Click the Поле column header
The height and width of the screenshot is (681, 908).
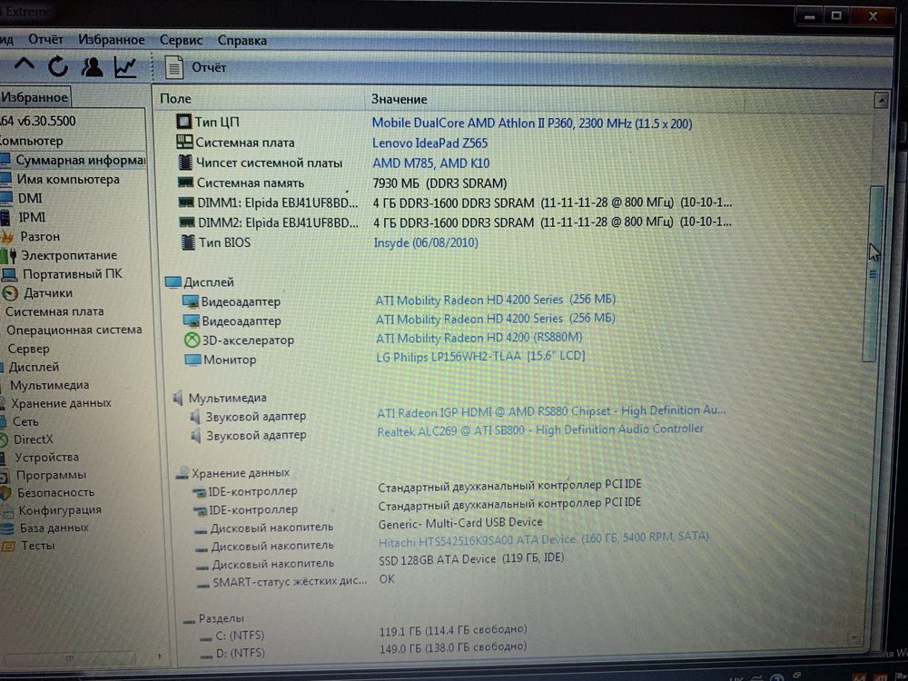click(175, 99)
